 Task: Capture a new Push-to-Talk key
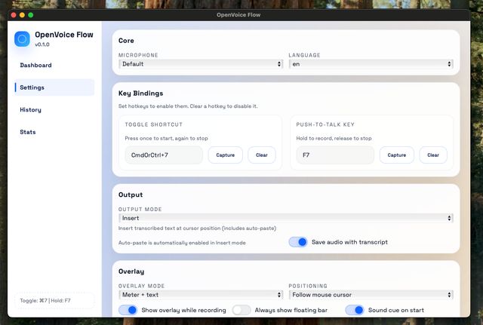[397, 155]
